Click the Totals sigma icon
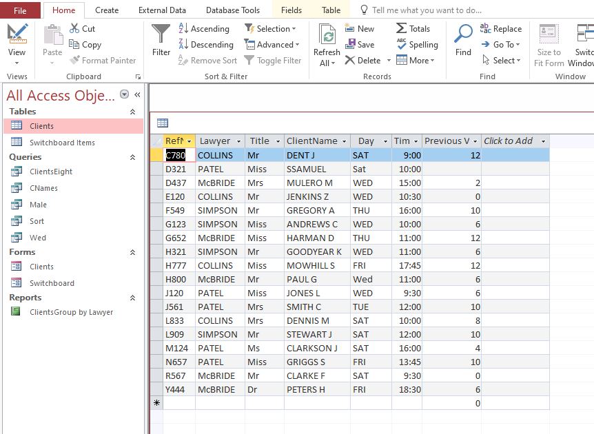594x434 pixels. pos(401,28)
